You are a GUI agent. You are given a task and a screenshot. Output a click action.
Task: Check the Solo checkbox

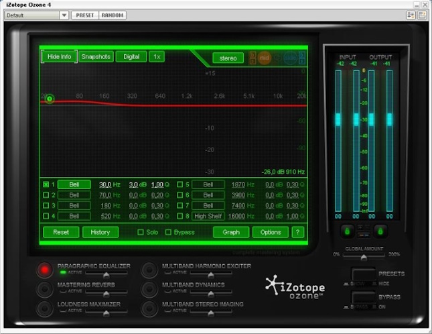(x=141, y=232)
